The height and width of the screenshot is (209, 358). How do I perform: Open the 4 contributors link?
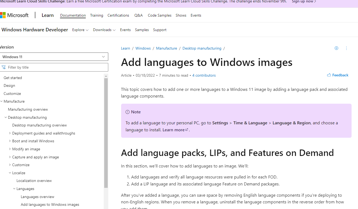(x=204, y=75)
